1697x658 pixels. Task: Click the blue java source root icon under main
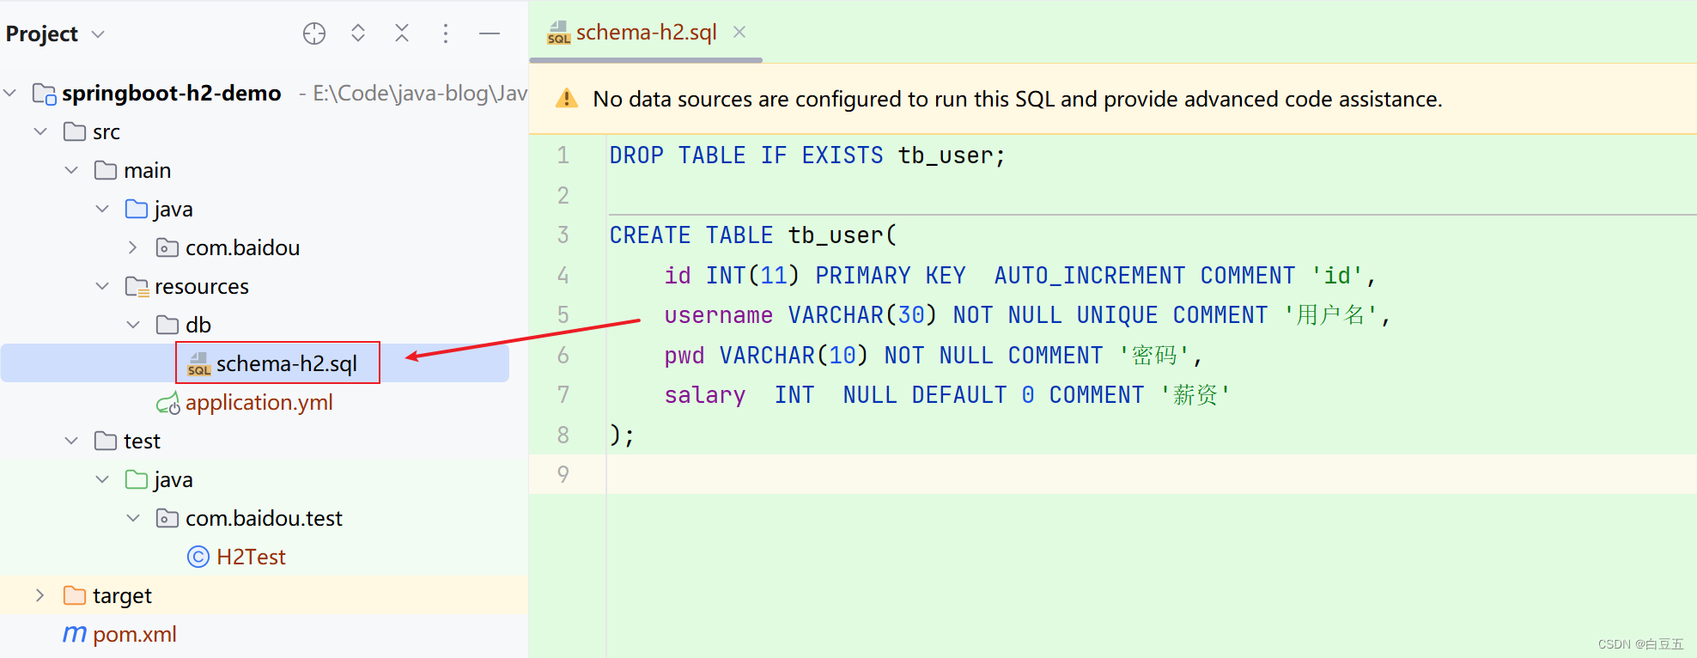[137, 209]
